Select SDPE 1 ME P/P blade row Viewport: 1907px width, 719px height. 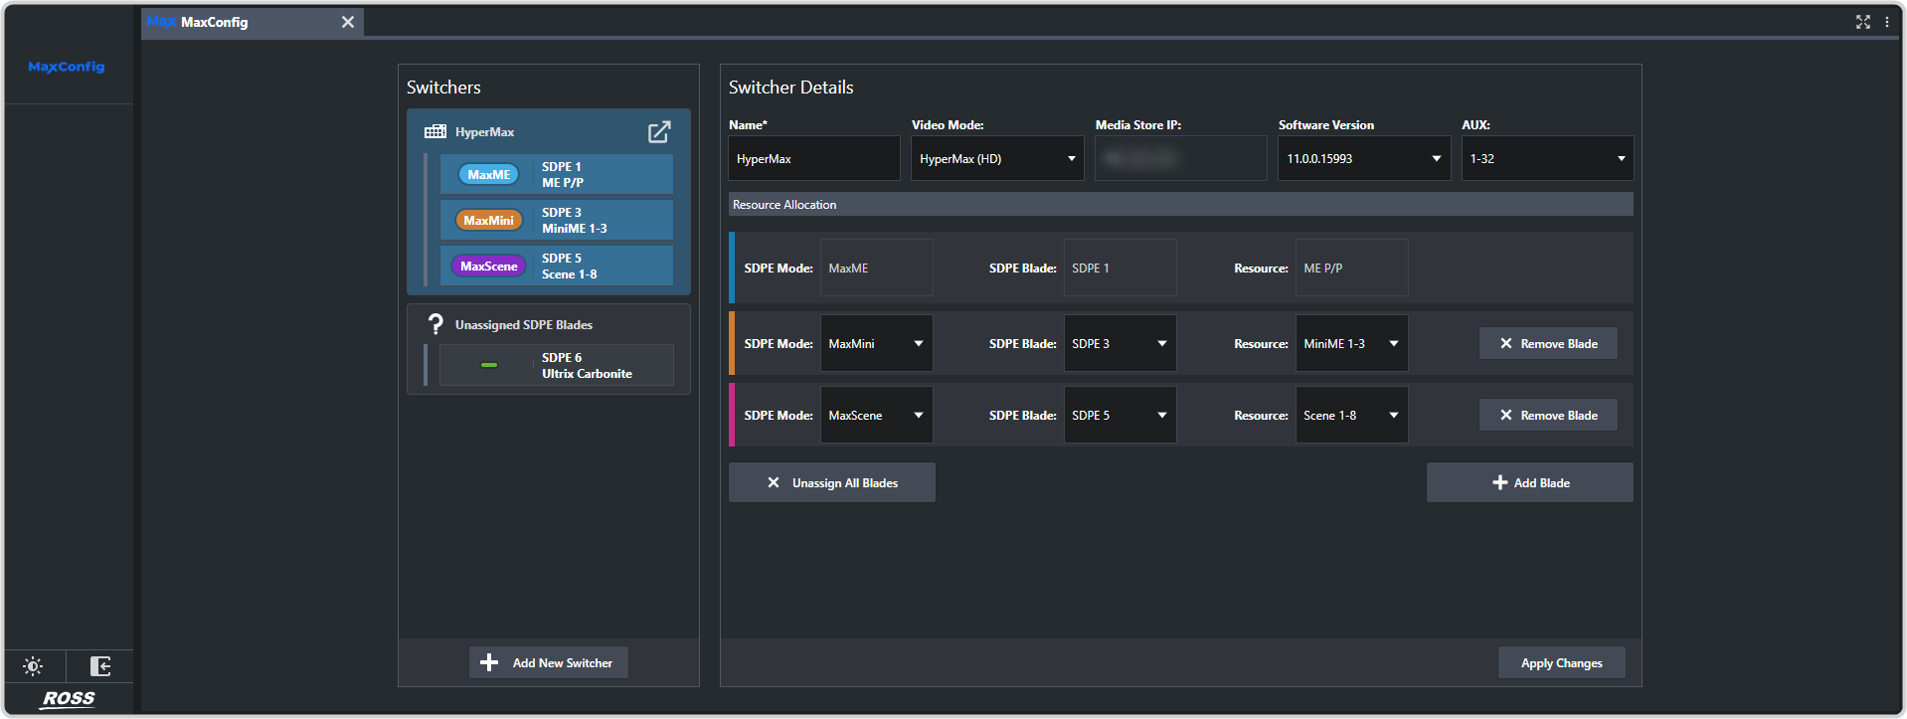557,175
